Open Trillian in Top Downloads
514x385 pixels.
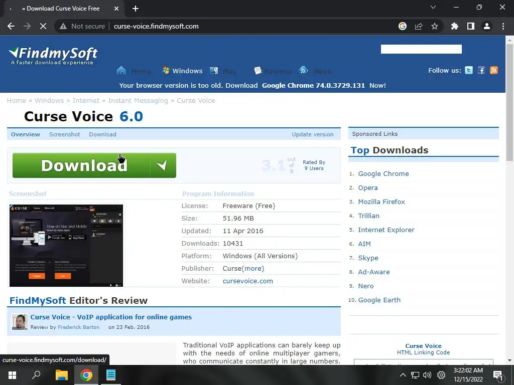coord(369,216)
